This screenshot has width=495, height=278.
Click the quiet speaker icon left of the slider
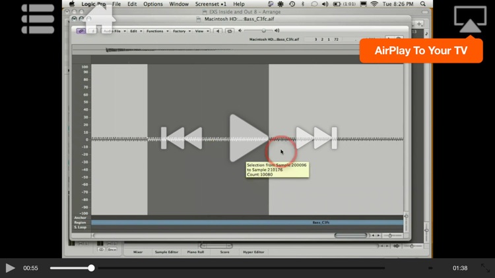click(x=240, y=30)
